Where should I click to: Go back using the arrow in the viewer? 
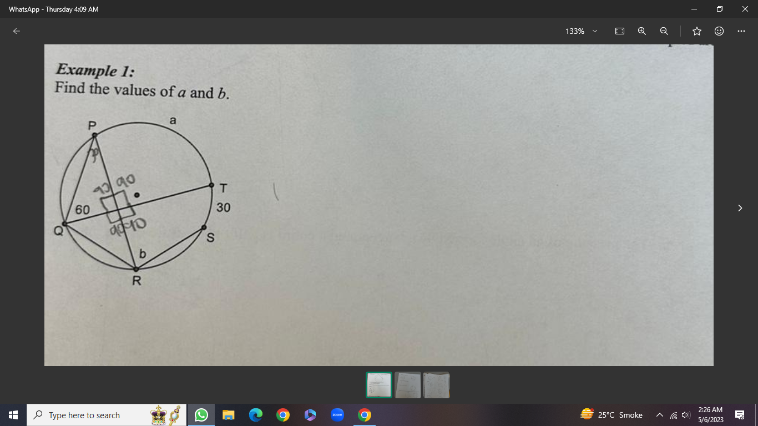click(x=17, y=31)
